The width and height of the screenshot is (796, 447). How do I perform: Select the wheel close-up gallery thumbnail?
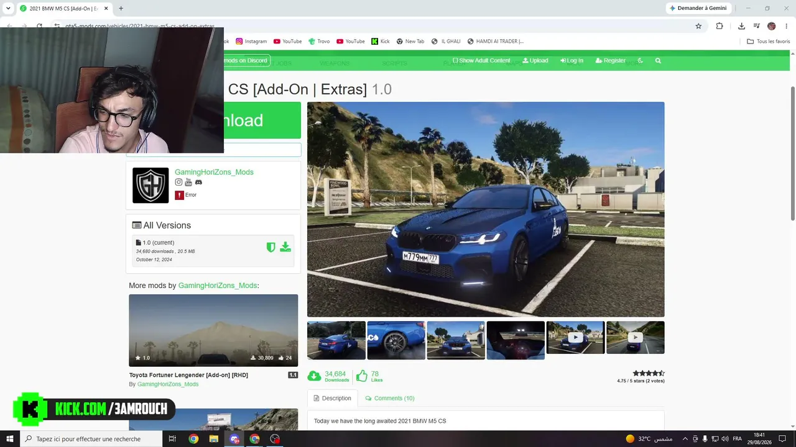click(396, 340)
